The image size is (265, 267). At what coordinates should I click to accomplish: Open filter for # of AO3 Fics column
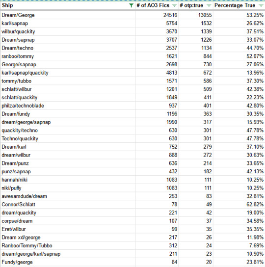click(174, 5)
